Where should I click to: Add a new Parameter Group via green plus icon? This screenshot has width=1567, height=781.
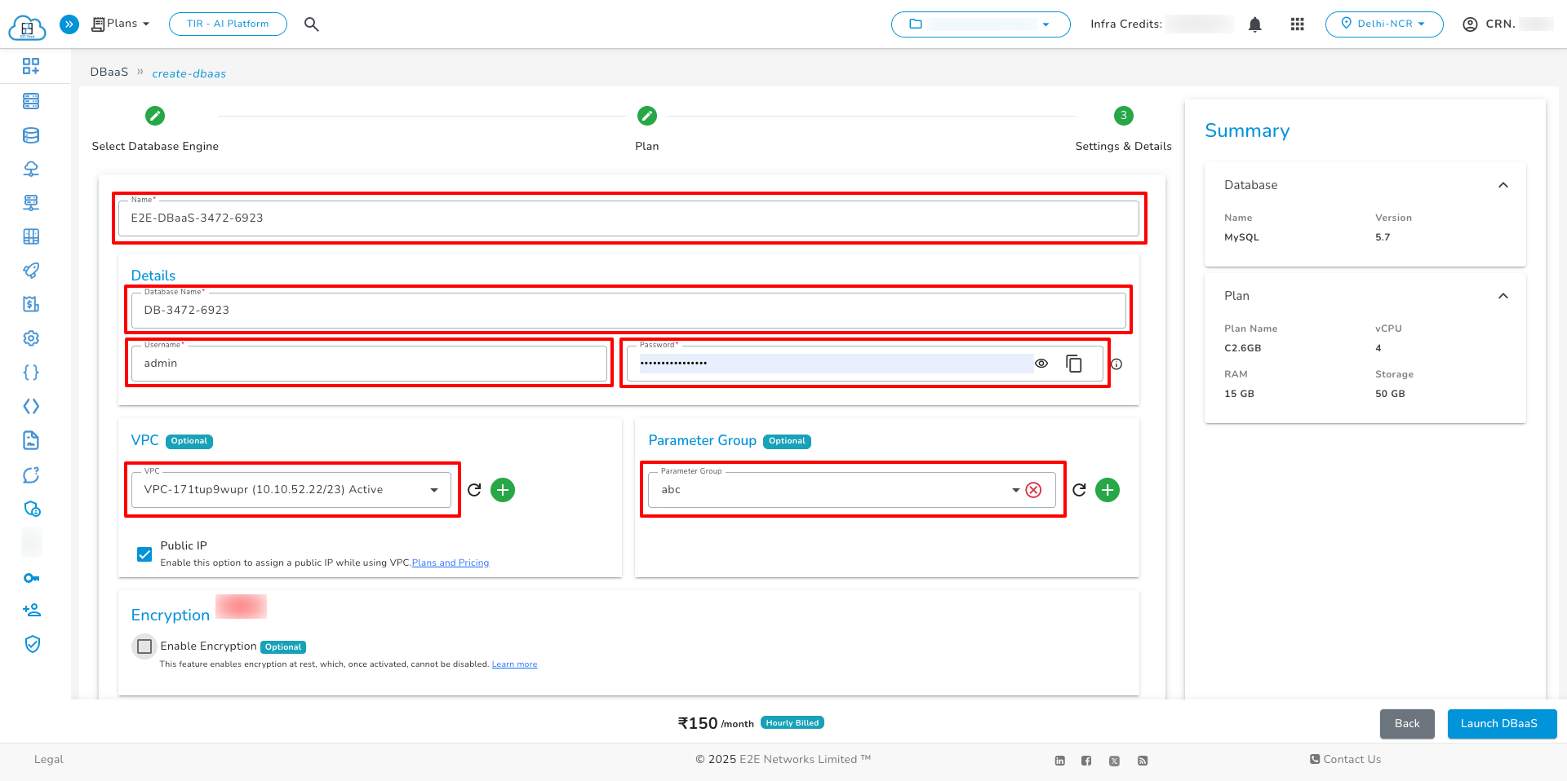(x=1108, y=490)
